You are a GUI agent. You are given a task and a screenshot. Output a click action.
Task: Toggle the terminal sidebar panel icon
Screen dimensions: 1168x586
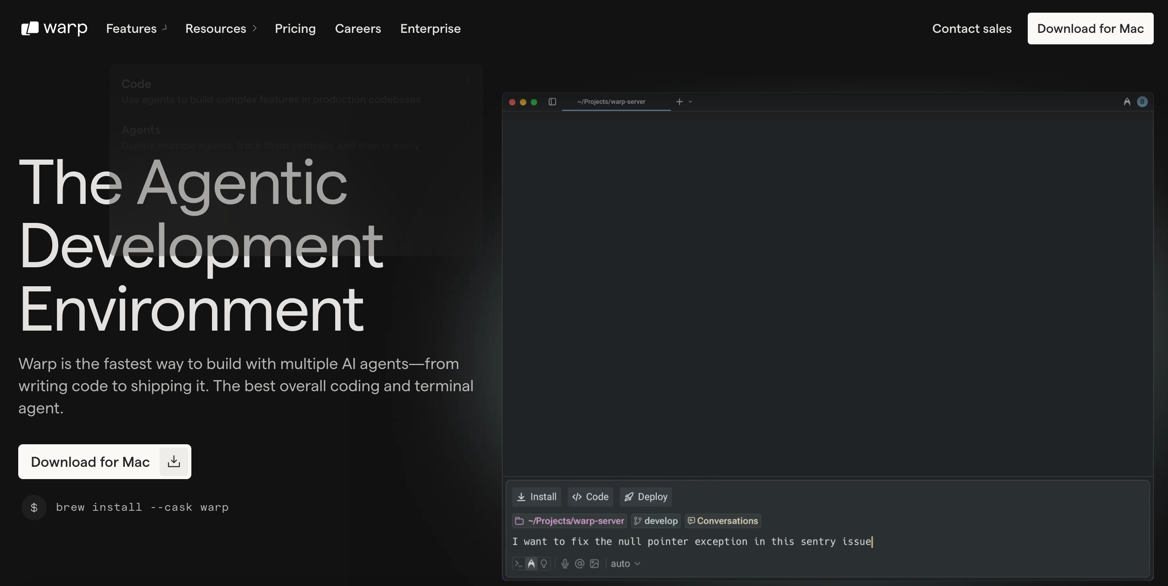552,101
